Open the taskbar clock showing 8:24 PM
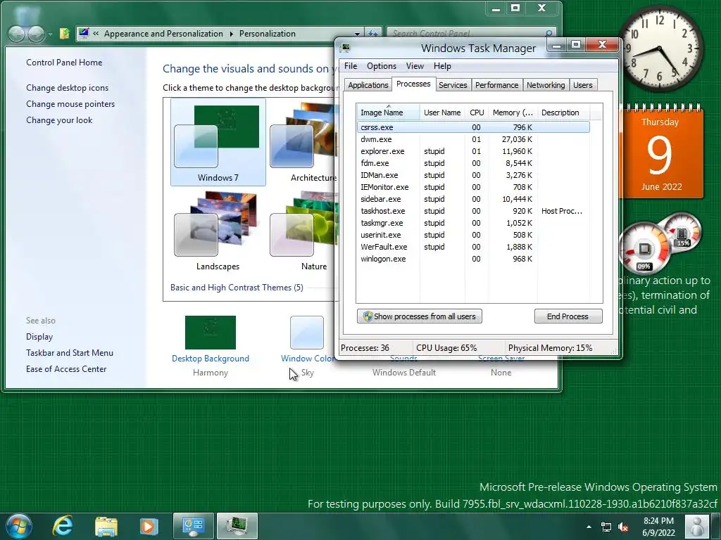The height and width of the screenshot is (540, 721). pos(658,527)
